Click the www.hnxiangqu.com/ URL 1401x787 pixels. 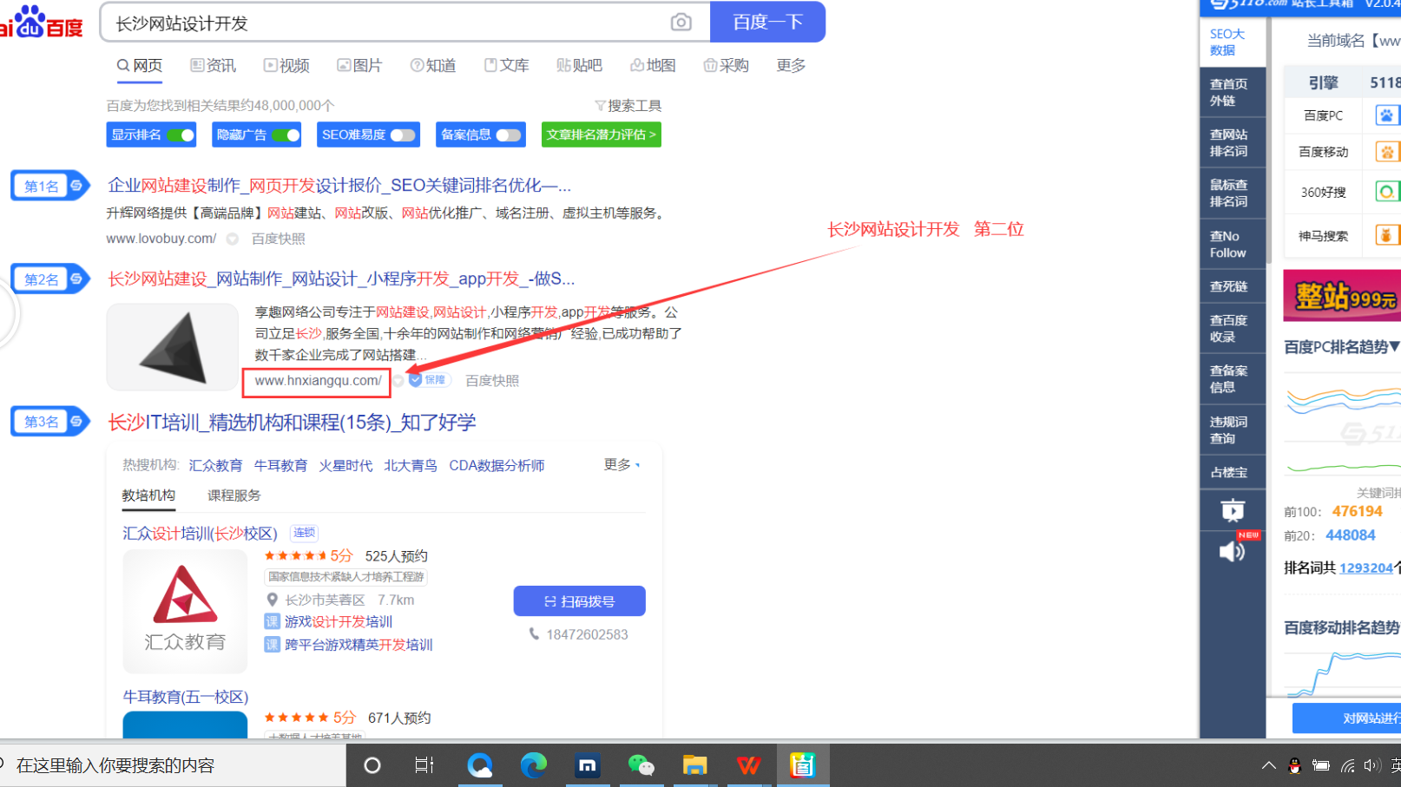click(x=318, y=381)
